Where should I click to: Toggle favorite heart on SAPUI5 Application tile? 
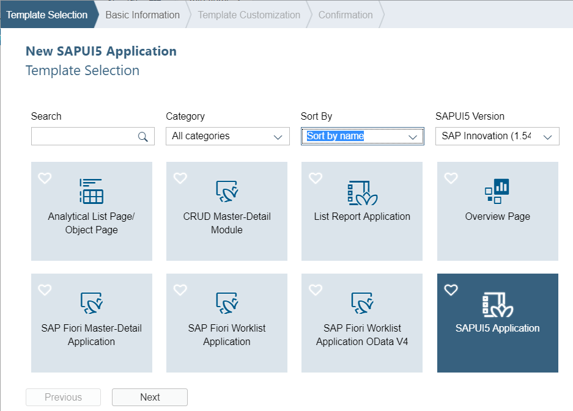(451, 290)
